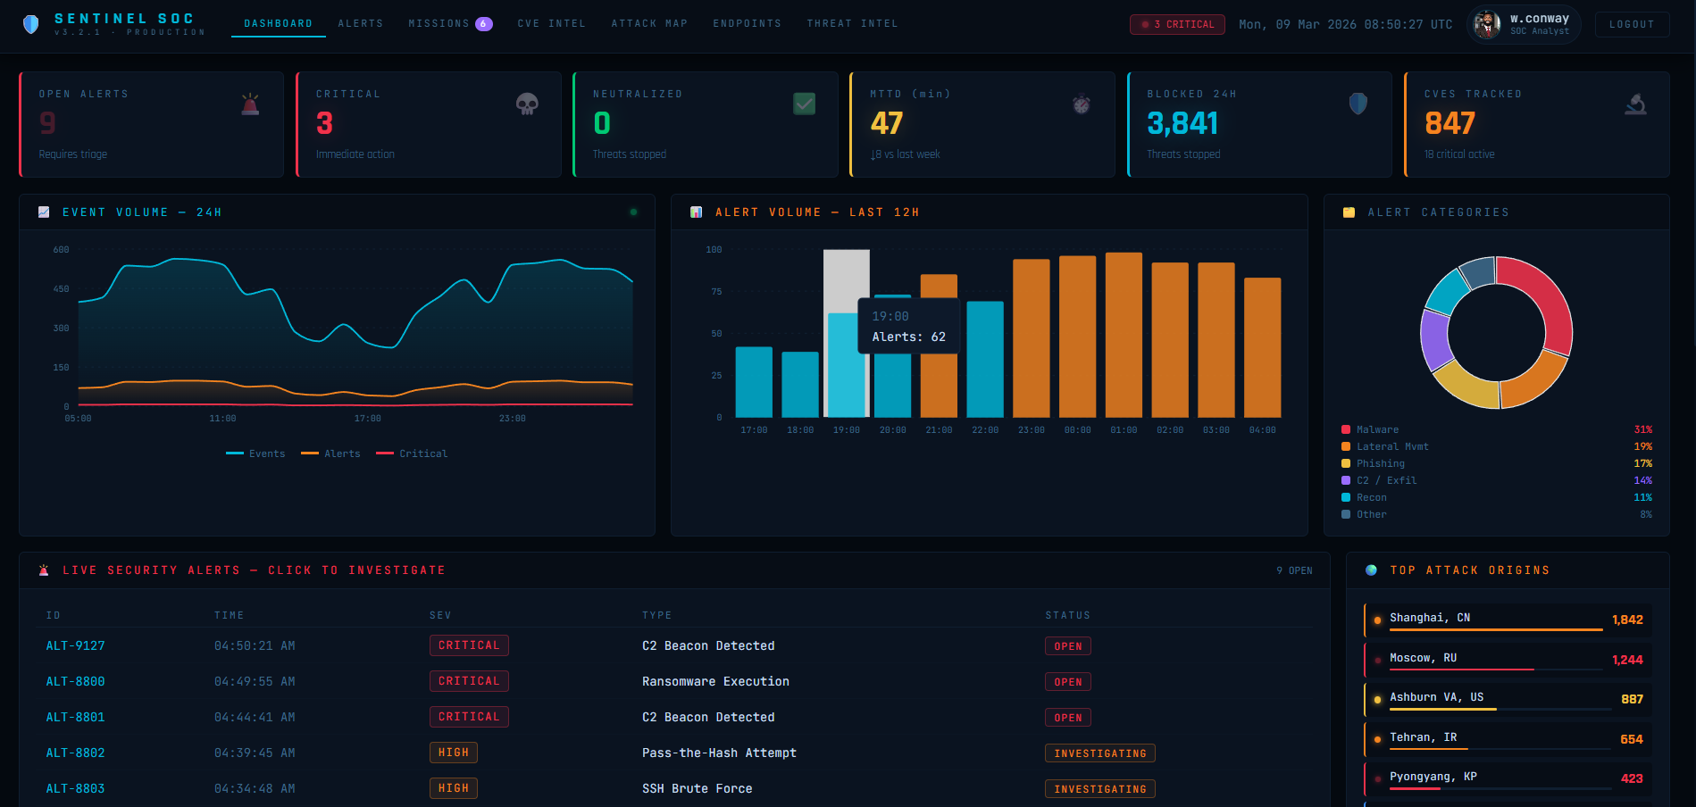The image size is (1696, 807).
Task: Click the 23:00 bar in alert volume chart
Action: pyautogui.click(x=1031, y=338)
